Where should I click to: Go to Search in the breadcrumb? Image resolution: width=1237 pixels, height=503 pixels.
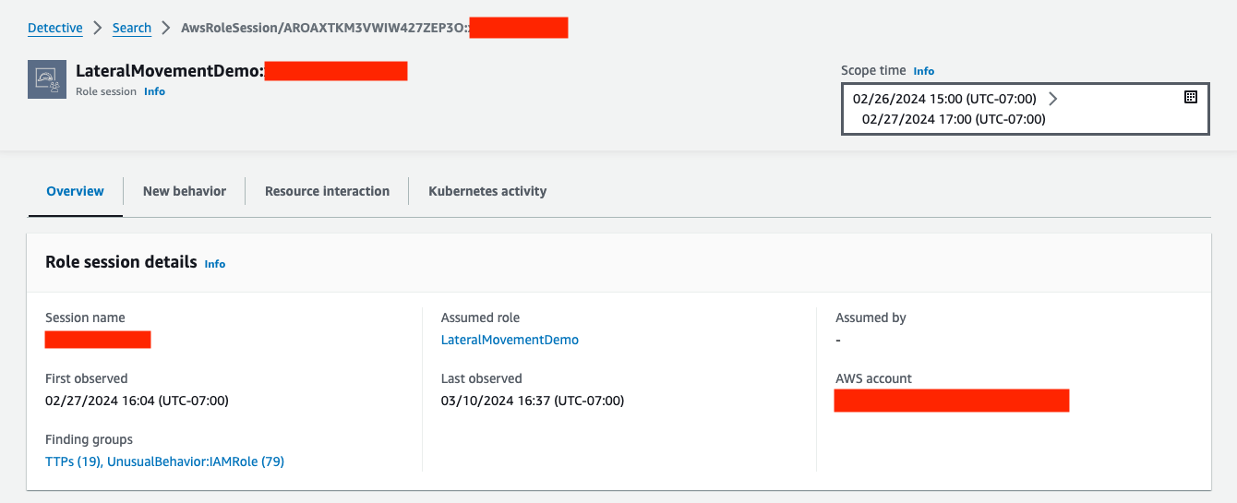point(132,28)
